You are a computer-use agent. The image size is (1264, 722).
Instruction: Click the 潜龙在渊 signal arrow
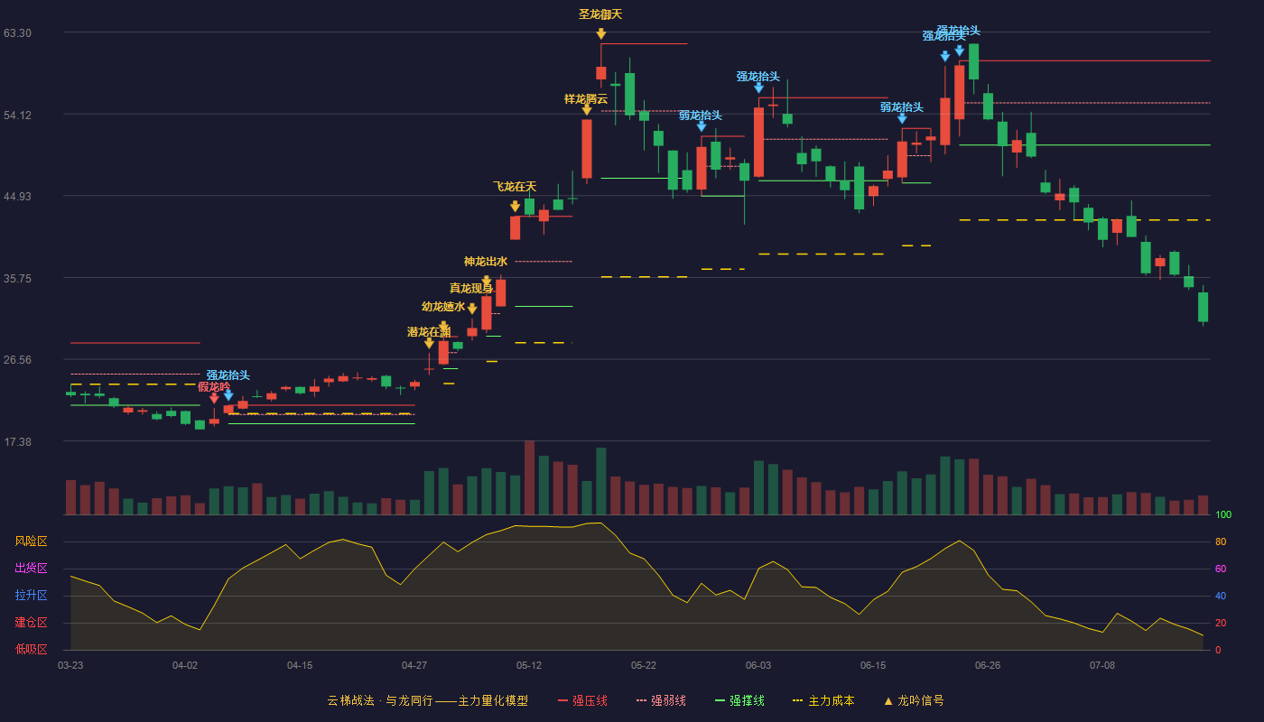(429, 343)
